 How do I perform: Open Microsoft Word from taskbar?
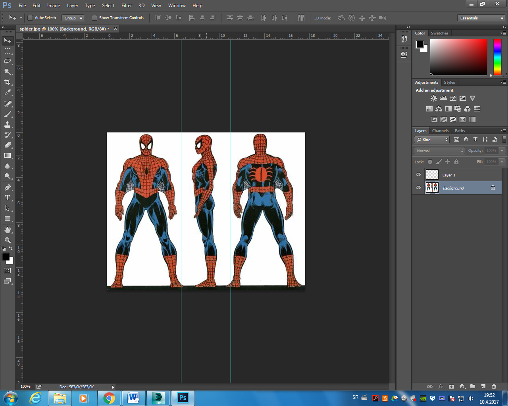[x=133, y=398]
